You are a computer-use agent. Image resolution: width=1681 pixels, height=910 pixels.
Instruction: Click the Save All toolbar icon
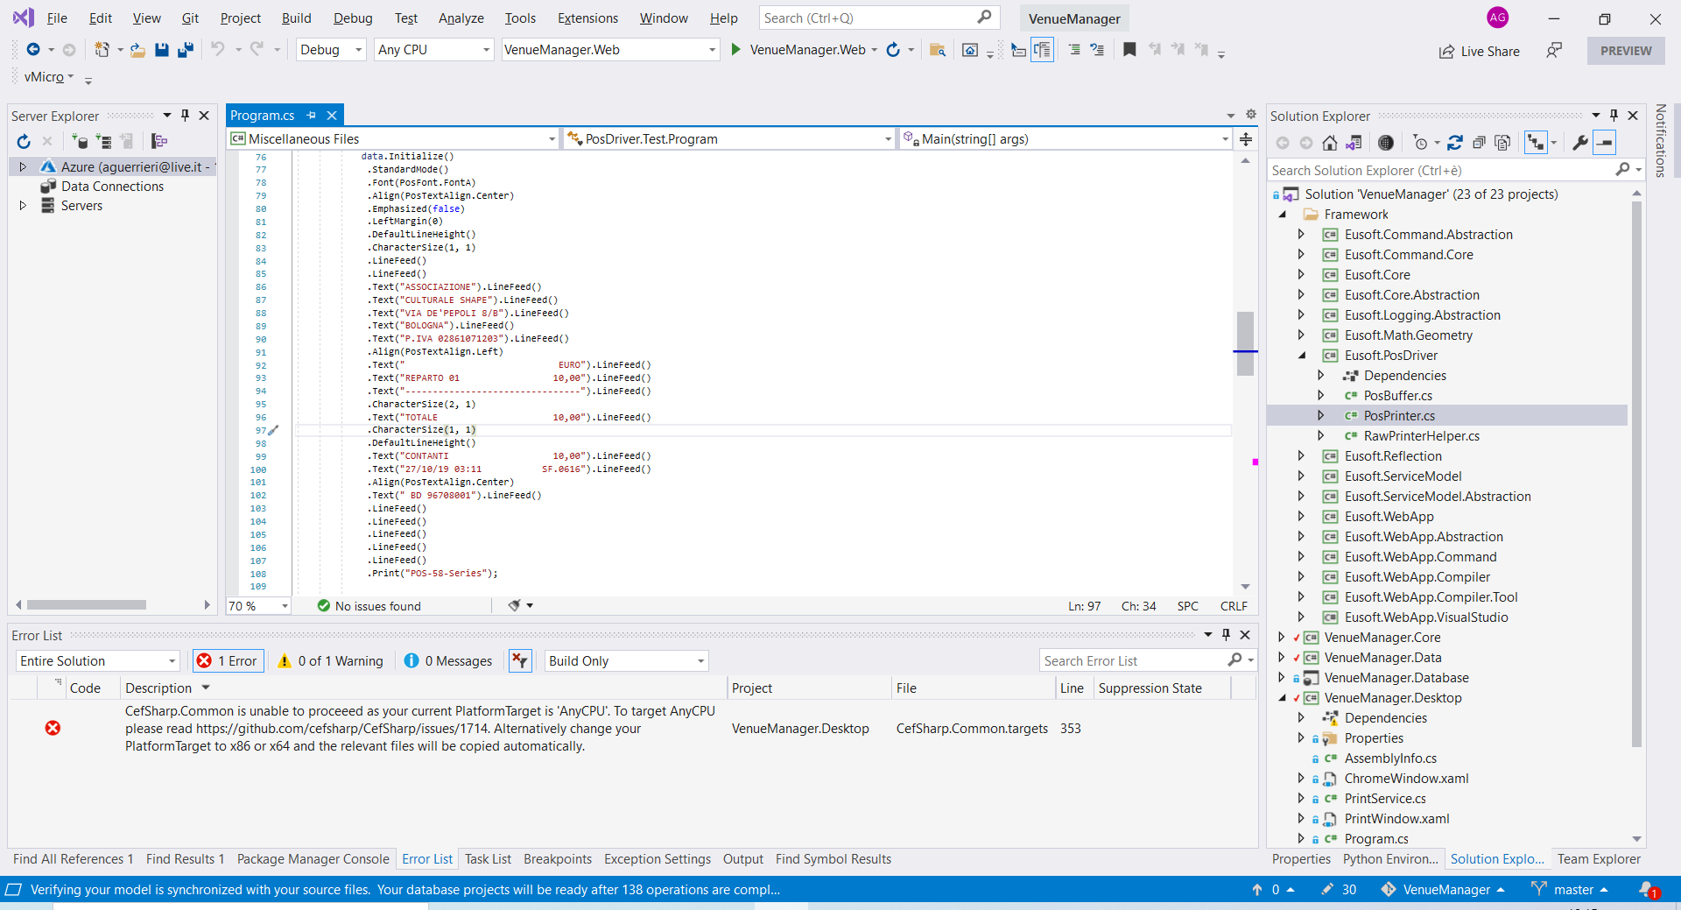[x=185, y=50]
